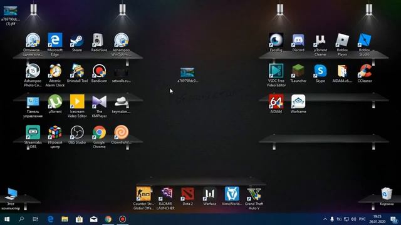Screen dimensions: 401x225
Task: Select the Корзина recycle bin
Action: [387, 196]
